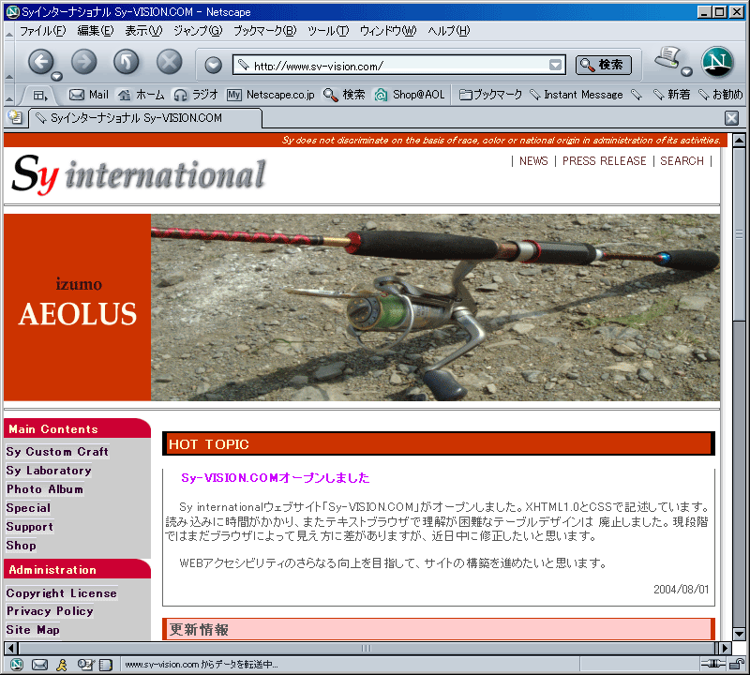Click the online/offline connection status icon
This screenshot has width=750, height=675.
[713, 664]
